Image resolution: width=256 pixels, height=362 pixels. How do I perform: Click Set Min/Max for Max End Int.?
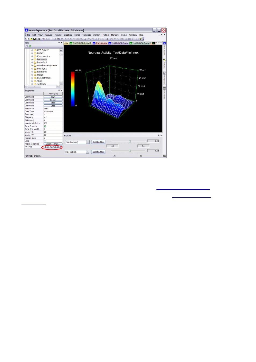pyautogui.click(x=98, y=152)
